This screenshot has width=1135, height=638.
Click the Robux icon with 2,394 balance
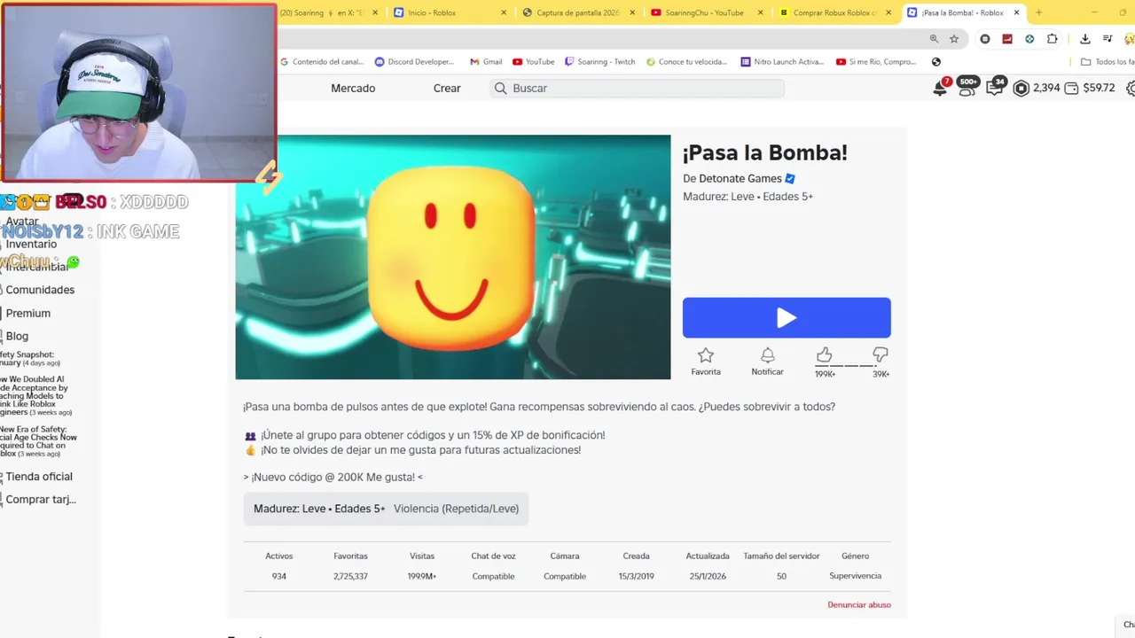1021,89
